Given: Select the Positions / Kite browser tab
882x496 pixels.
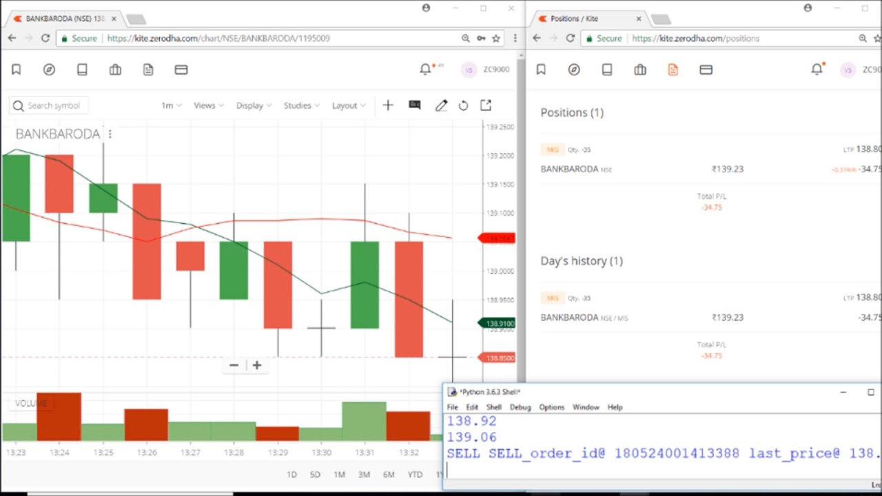Looking at the screenshot, I should coord(589,19).
